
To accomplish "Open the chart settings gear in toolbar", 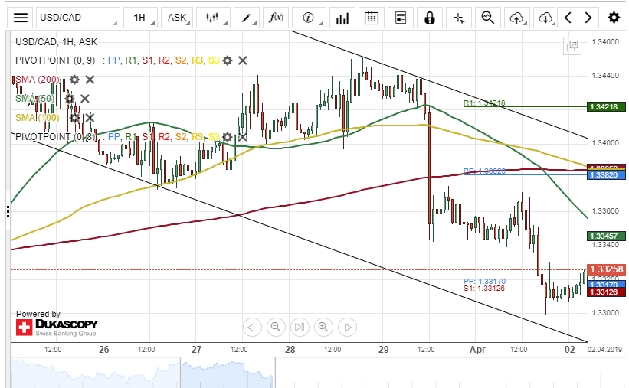I will tap(613, 18).
